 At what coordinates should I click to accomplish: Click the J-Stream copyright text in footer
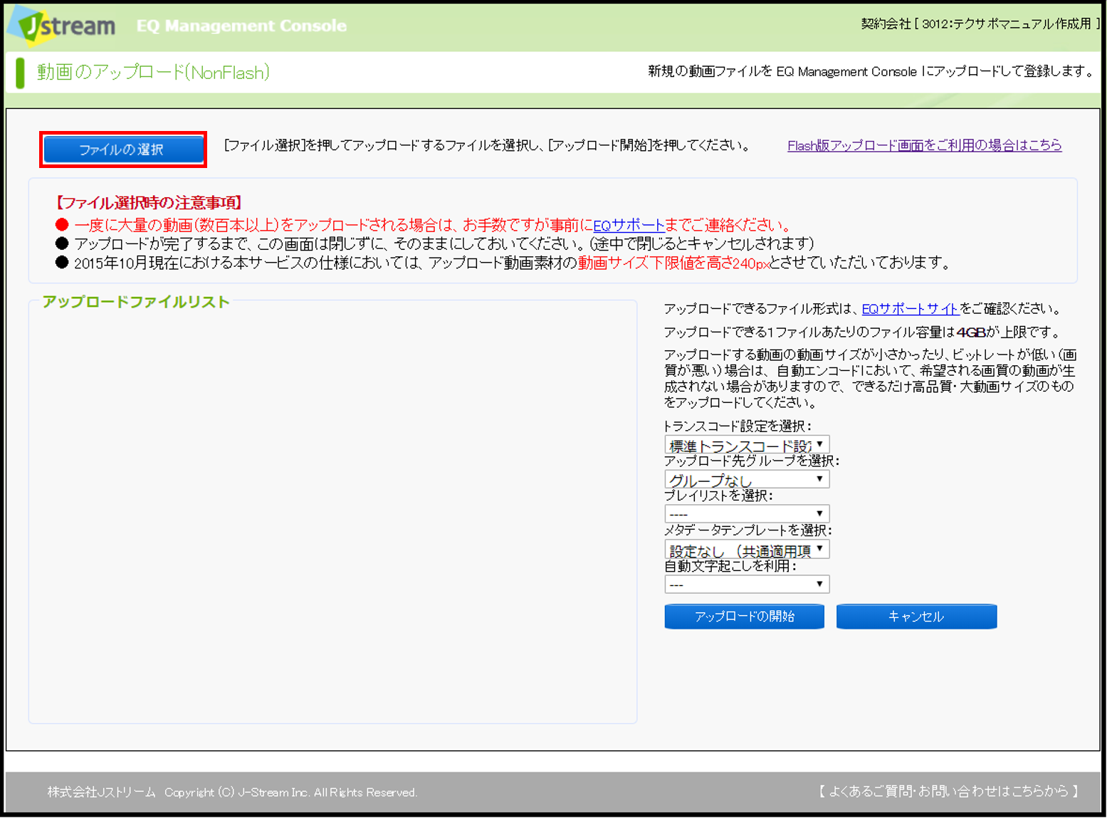click(290, 792)
